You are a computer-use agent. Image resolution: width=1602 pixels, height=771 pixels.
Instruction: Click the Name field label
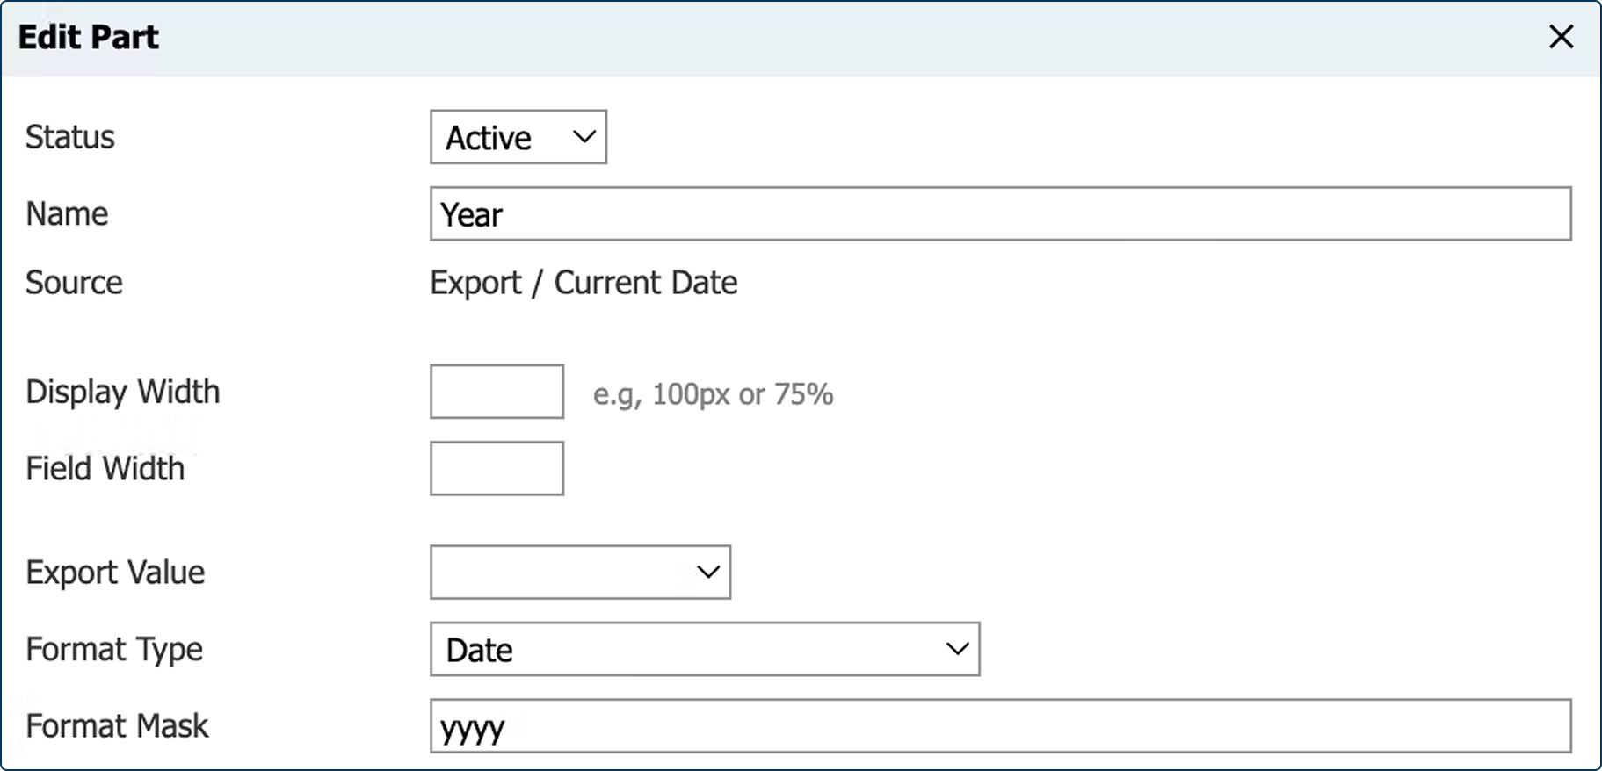[67, 214]
